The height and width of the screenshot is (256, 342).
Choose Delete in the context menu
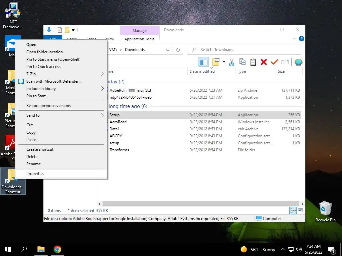(61, 157)
